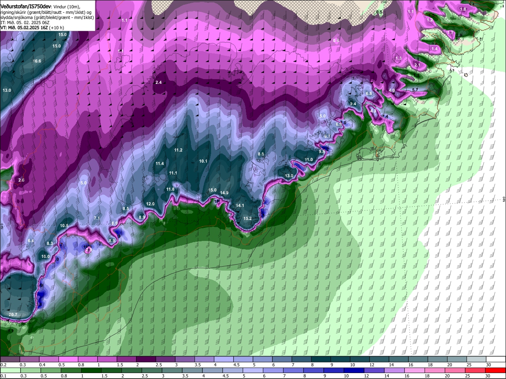Viewport: 506px width, 379px height.
Task: Select the 11.2 map value
Action: [178, 150]
